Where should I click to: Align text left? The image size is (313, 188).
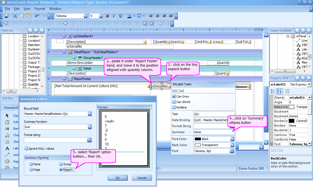point(151,16)
